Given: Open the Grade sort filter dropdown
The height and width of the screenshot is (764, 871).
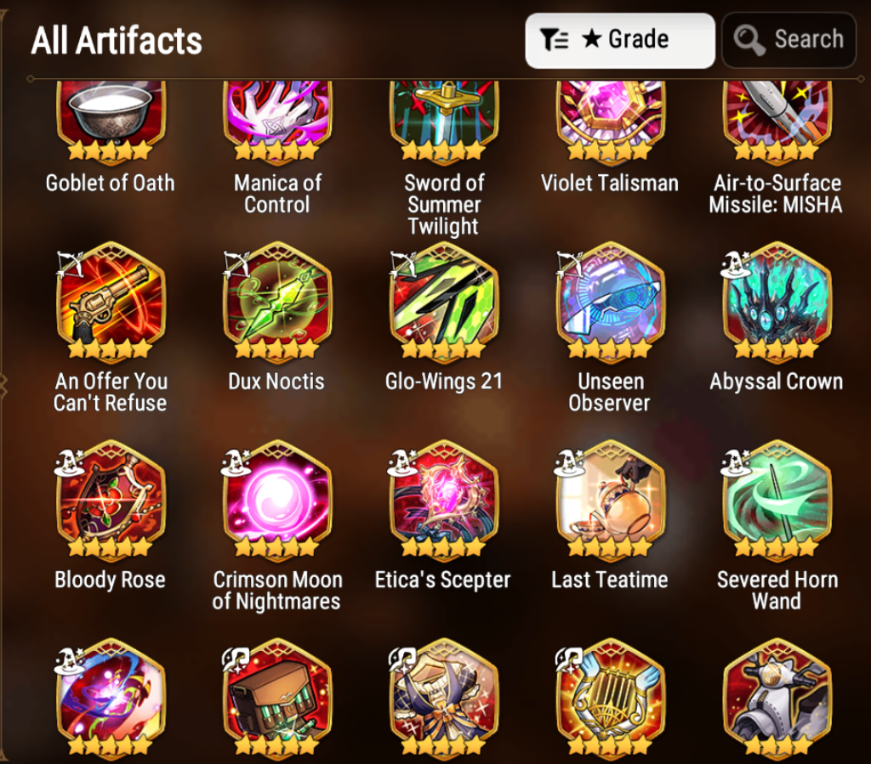Looking at the screenshot, I should [620, 41].
